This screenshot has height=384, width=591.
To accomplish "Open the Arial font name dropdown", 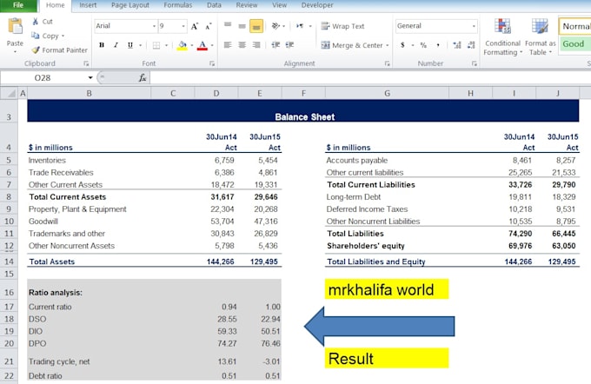I will click(154, 26).
